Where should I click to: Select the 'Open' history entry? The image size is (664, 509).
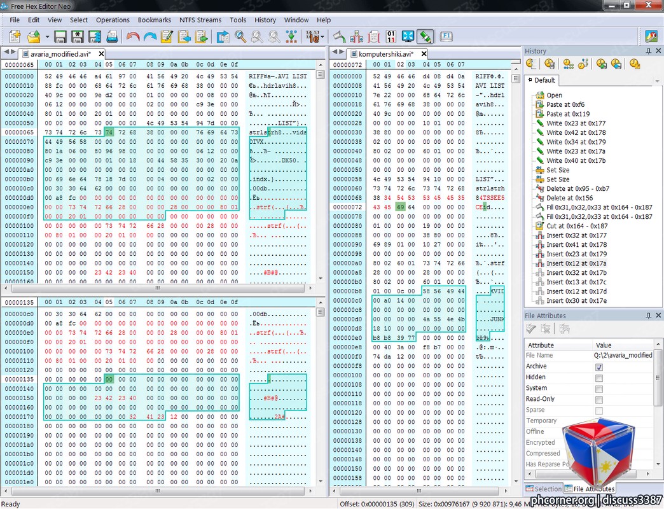tap(554, 95)
